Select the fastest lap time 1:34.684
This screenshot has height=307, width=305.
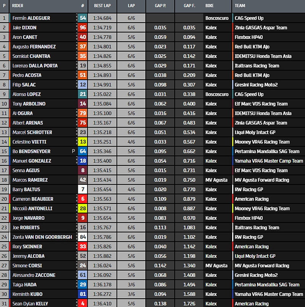click(102, 18)
